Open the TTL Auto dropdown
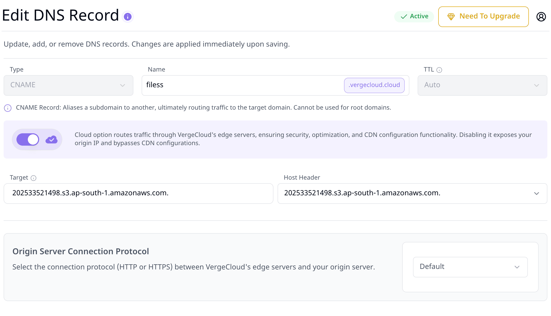 pyautogui.click(x=482, y=85)
